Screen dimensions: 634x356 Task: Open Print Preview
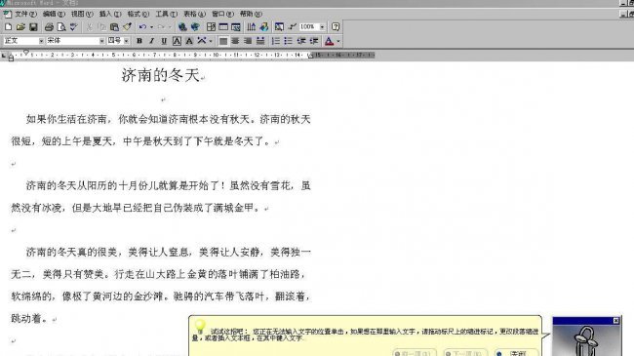[61, 27]
